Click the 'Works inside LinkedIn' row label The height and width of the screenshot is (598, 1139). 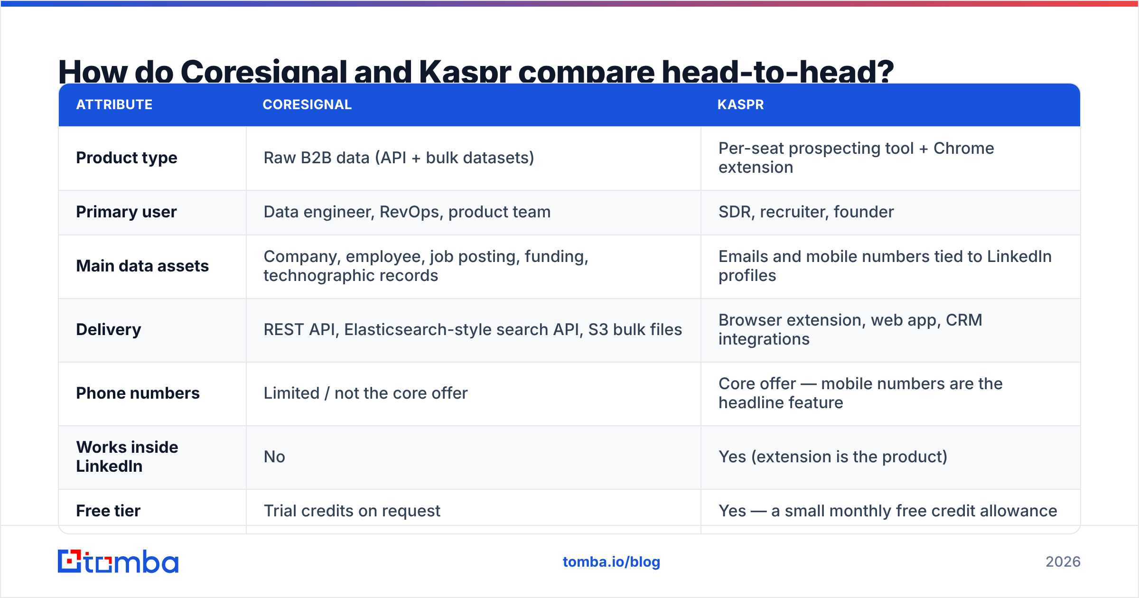pos(127,457)
